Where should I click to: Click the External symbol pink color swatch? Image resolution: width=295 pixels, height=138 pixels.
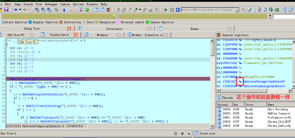pyautogui.click(x=118, y=22)
